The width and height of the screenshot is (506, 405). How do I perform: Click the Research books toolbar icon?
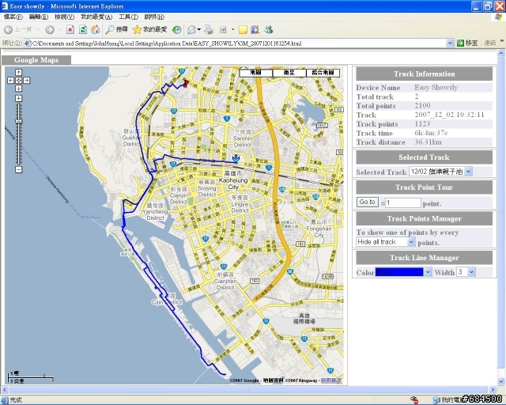click(255, 30)
